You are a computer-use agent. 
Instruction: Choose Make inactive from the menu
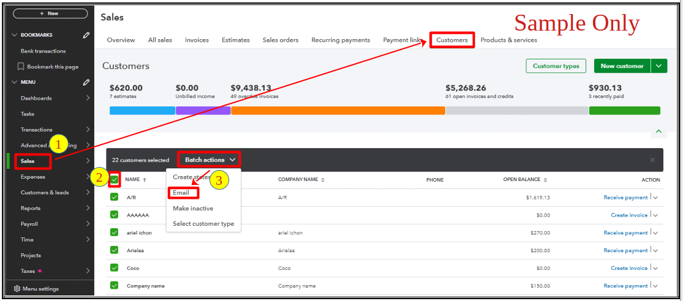click(193, 209)
